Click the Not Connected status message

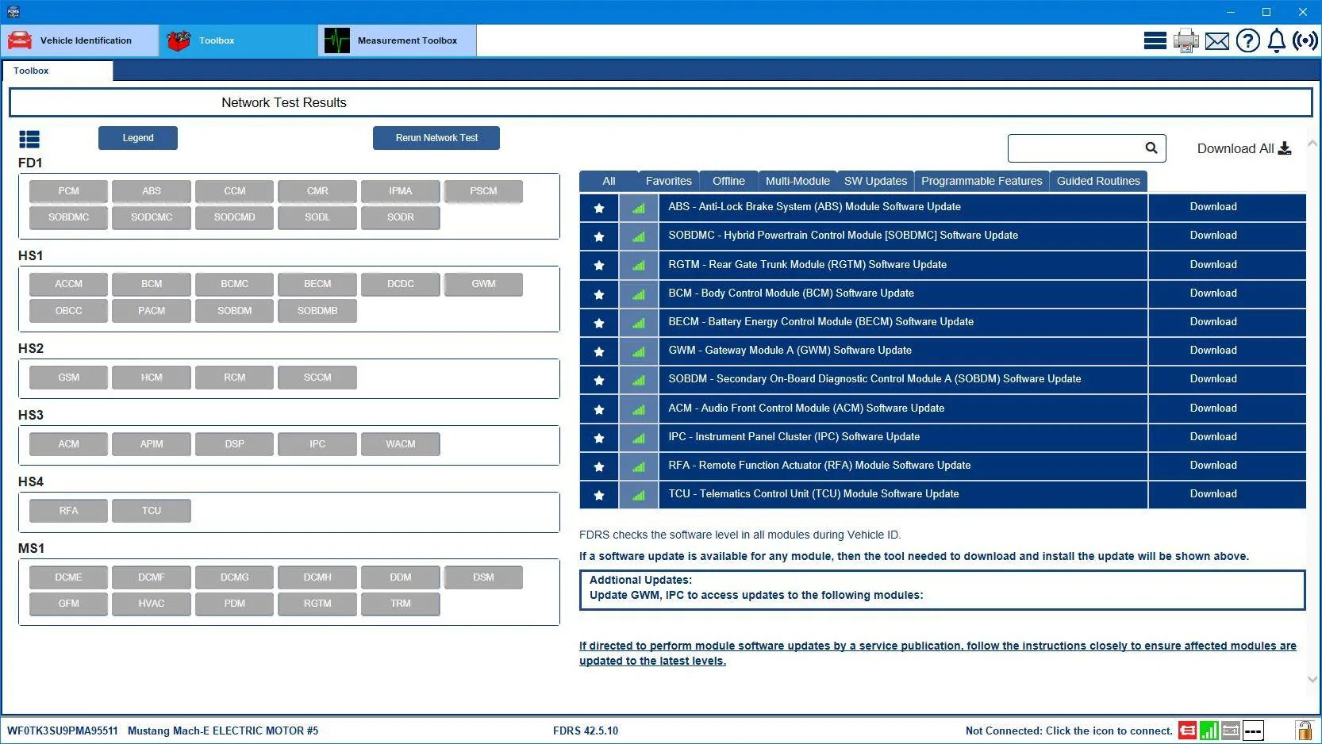(1069, 731)
